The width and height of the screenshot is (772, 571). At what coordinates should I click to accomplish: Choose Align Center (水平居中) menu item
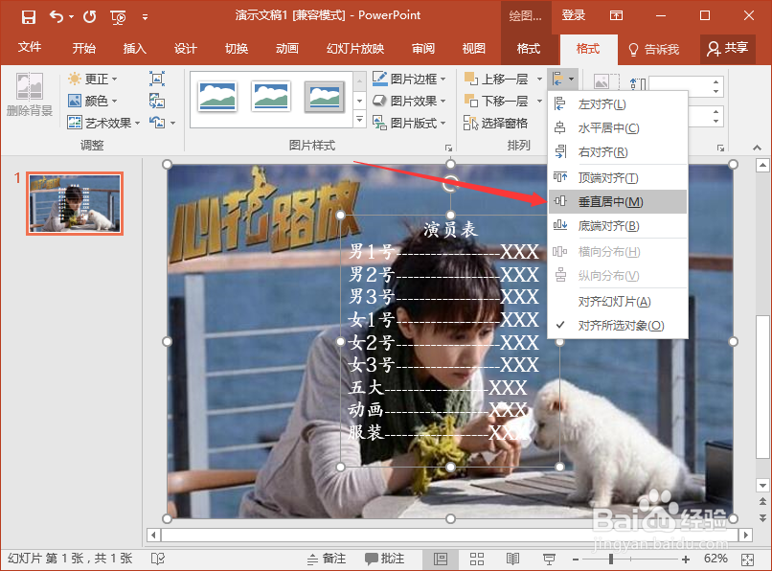pos(618,128)
